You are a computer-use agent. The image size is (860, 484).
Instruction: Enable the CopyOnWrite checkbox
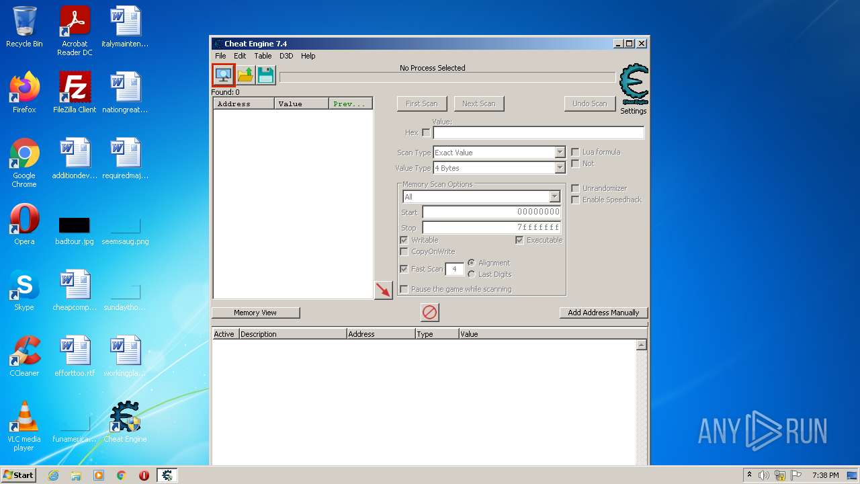404,251
